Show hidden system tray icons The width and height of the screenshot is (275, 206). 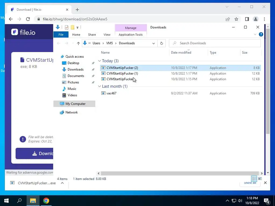227,201
